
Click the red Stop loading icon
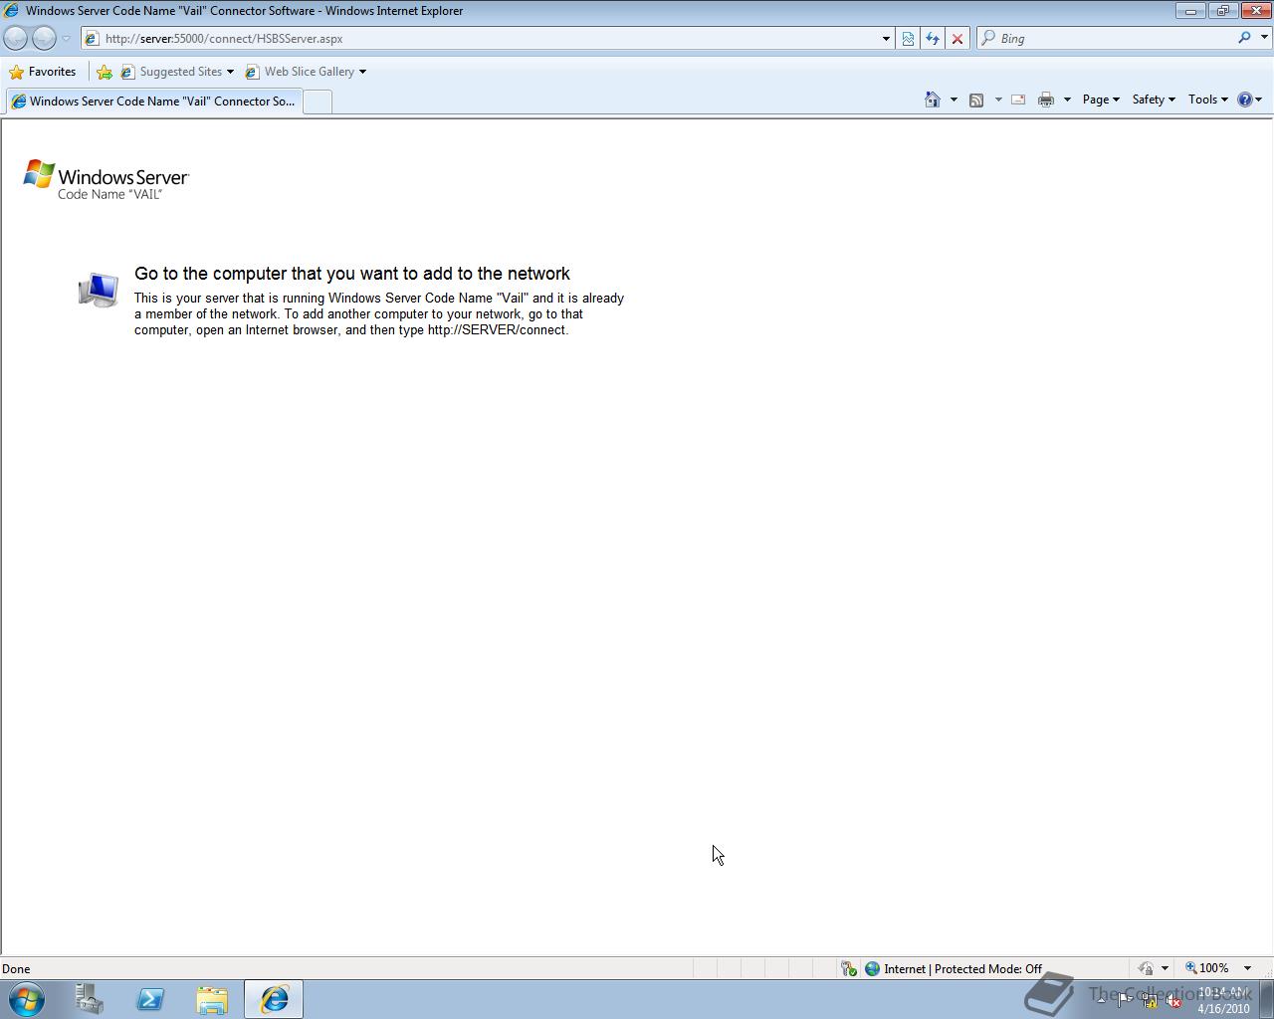957,39
